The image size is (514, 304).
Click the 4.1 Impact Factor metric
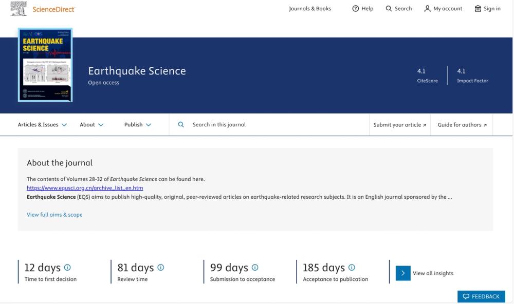[473, 75]
